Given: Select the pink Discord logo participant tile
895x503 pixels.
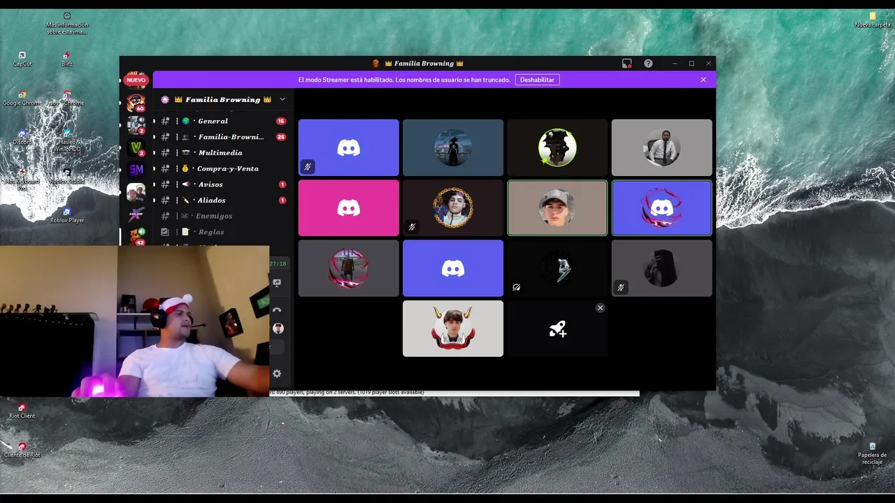Looking at the screenshot, I should pos(348,208).
